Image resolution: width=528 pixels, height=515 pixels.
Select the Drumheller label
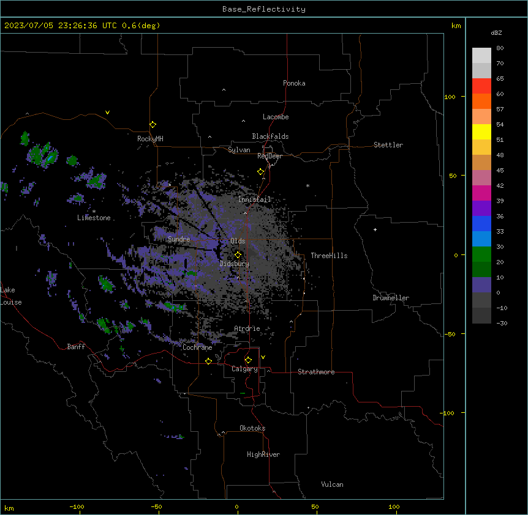pyautogui.click(x=391, y=298)
